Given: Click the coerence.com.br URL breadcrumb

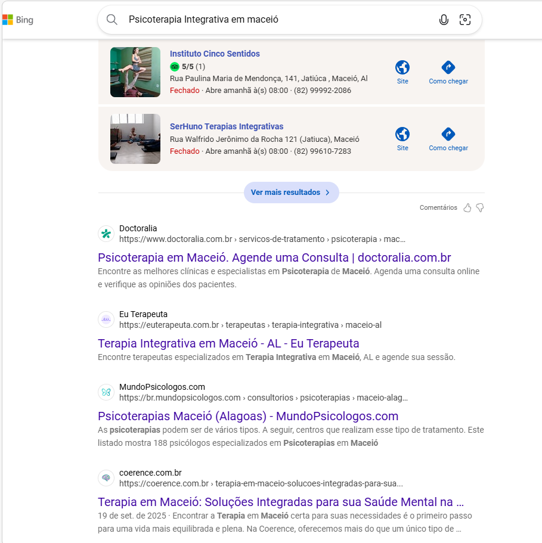Looking at the screenshot, I should click(261, 484).
